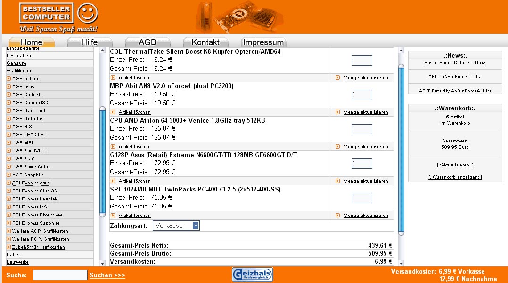The height and width of the screenshot is (283, 508).
Task: Click the Suche text input field
Action: point(60,275)
